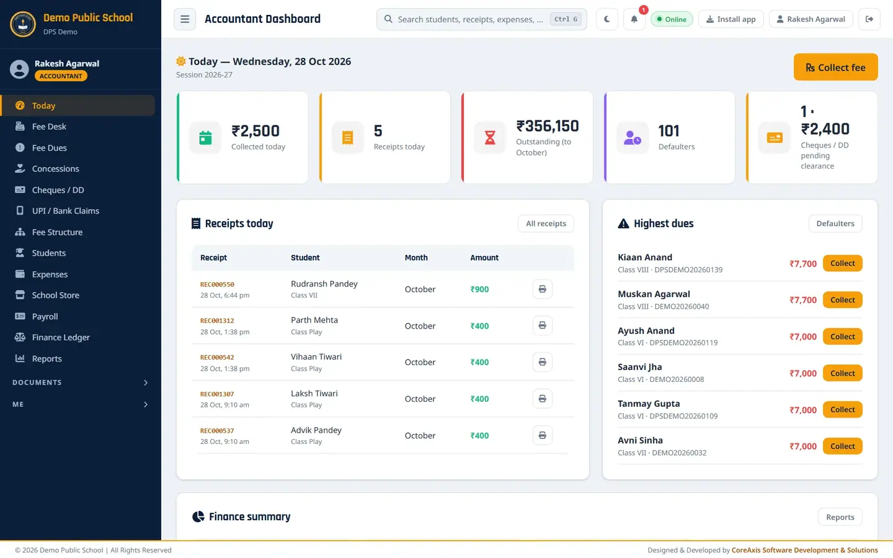The width and height of the screenshot is (893, 558).
Task: Open the notifications bell
Action: click(634, 19)
